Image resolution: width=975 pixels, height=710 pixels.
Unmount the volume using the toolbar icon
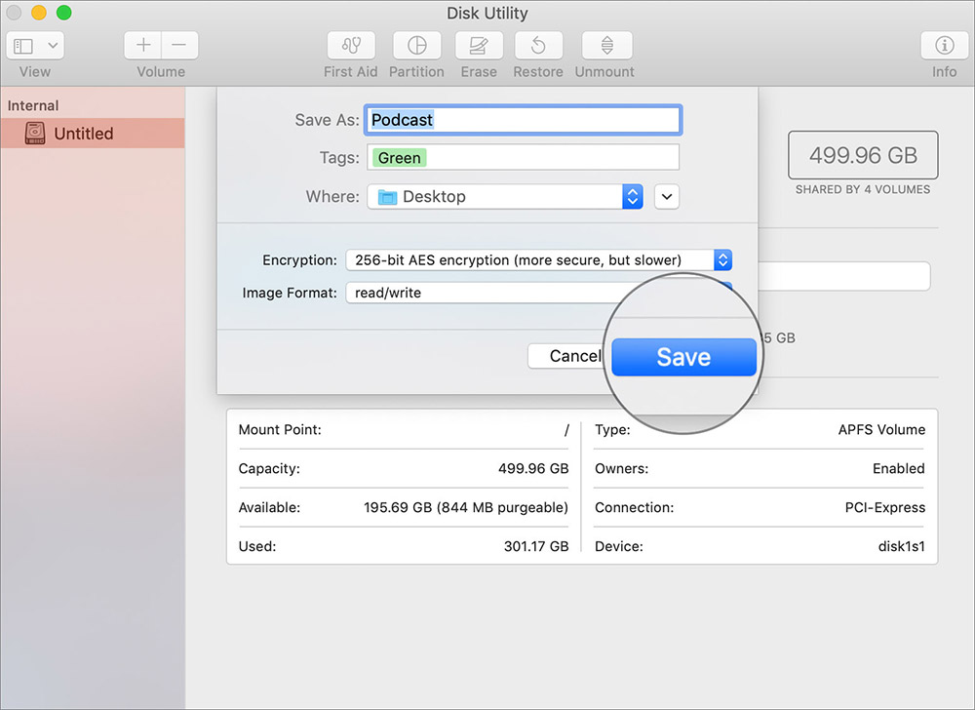[x=604, y=46]
